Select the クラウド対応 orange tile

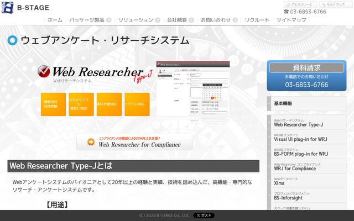pyautogui.click(x=137, y=104)
